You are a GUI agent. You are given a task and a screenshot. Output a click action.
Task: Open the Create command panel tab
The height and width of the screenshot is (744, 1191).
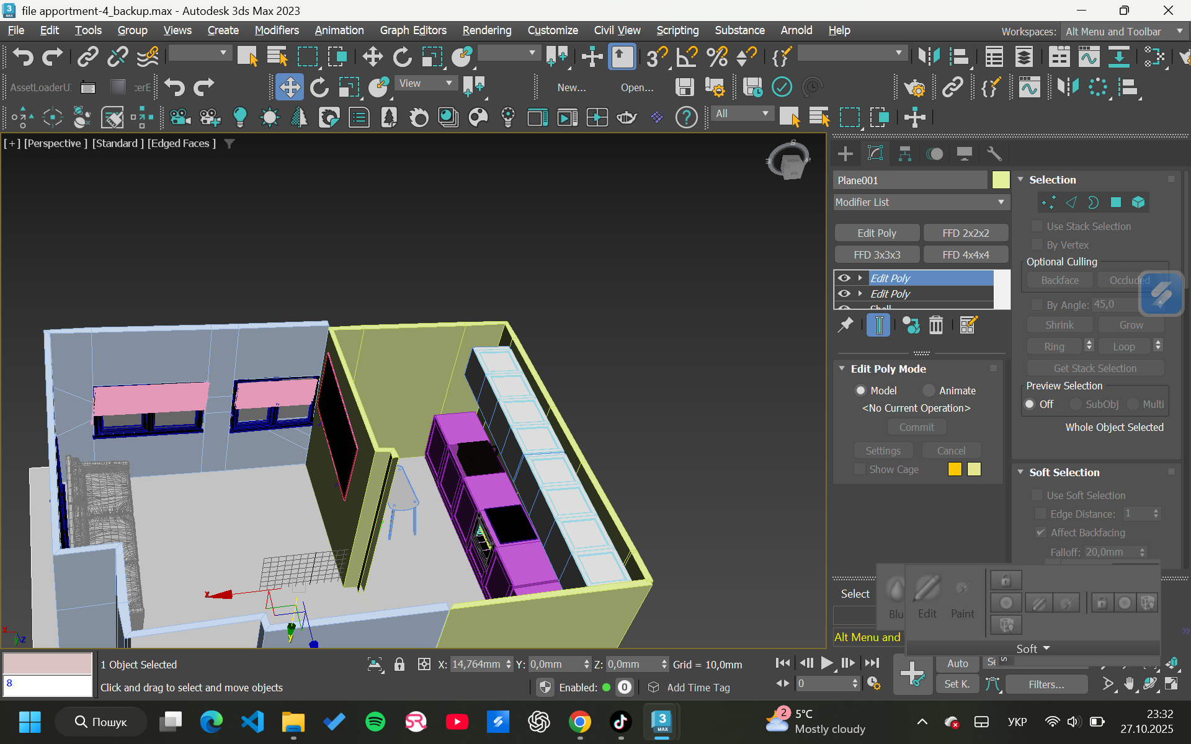(845, 154)
